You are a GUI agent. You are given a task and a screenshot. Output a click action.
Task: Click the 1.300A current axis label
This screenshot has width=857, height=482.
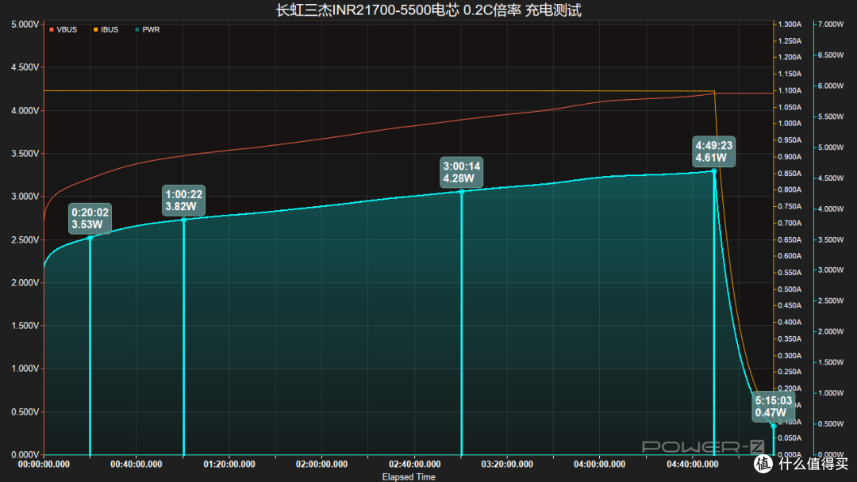790,25
